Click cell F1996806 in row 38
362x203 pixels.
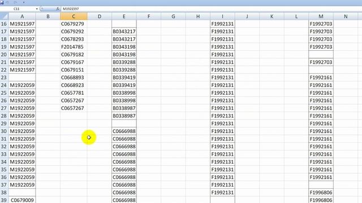click(321, 192)
